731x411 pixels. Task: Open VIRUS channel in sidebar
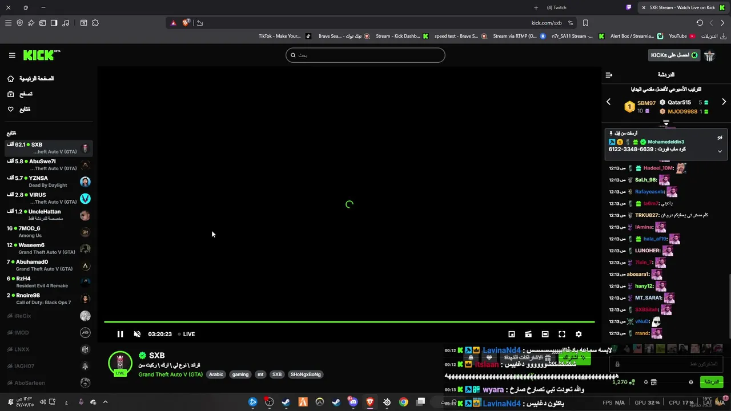pos(48,198)
